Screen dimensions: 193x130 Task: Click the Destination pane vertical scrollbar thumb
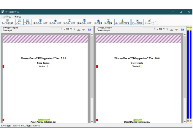[185, 67]
